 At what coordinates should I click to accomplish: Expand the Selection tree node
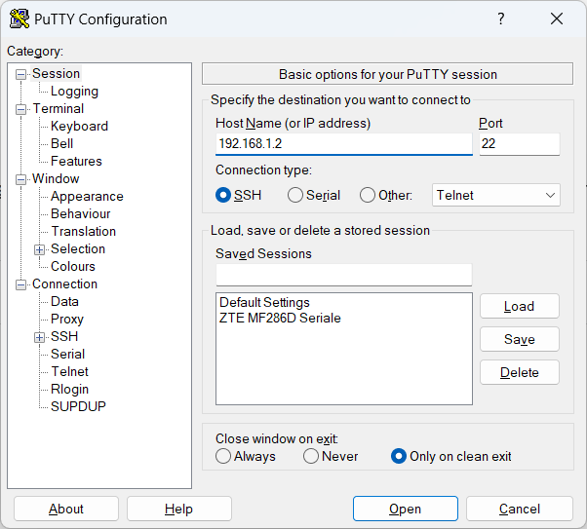(x=40, y=249)
